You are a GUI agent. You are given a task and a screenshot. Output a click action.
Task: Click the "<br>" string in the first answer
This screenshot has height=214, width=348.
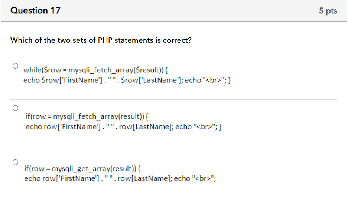point(214,80)
